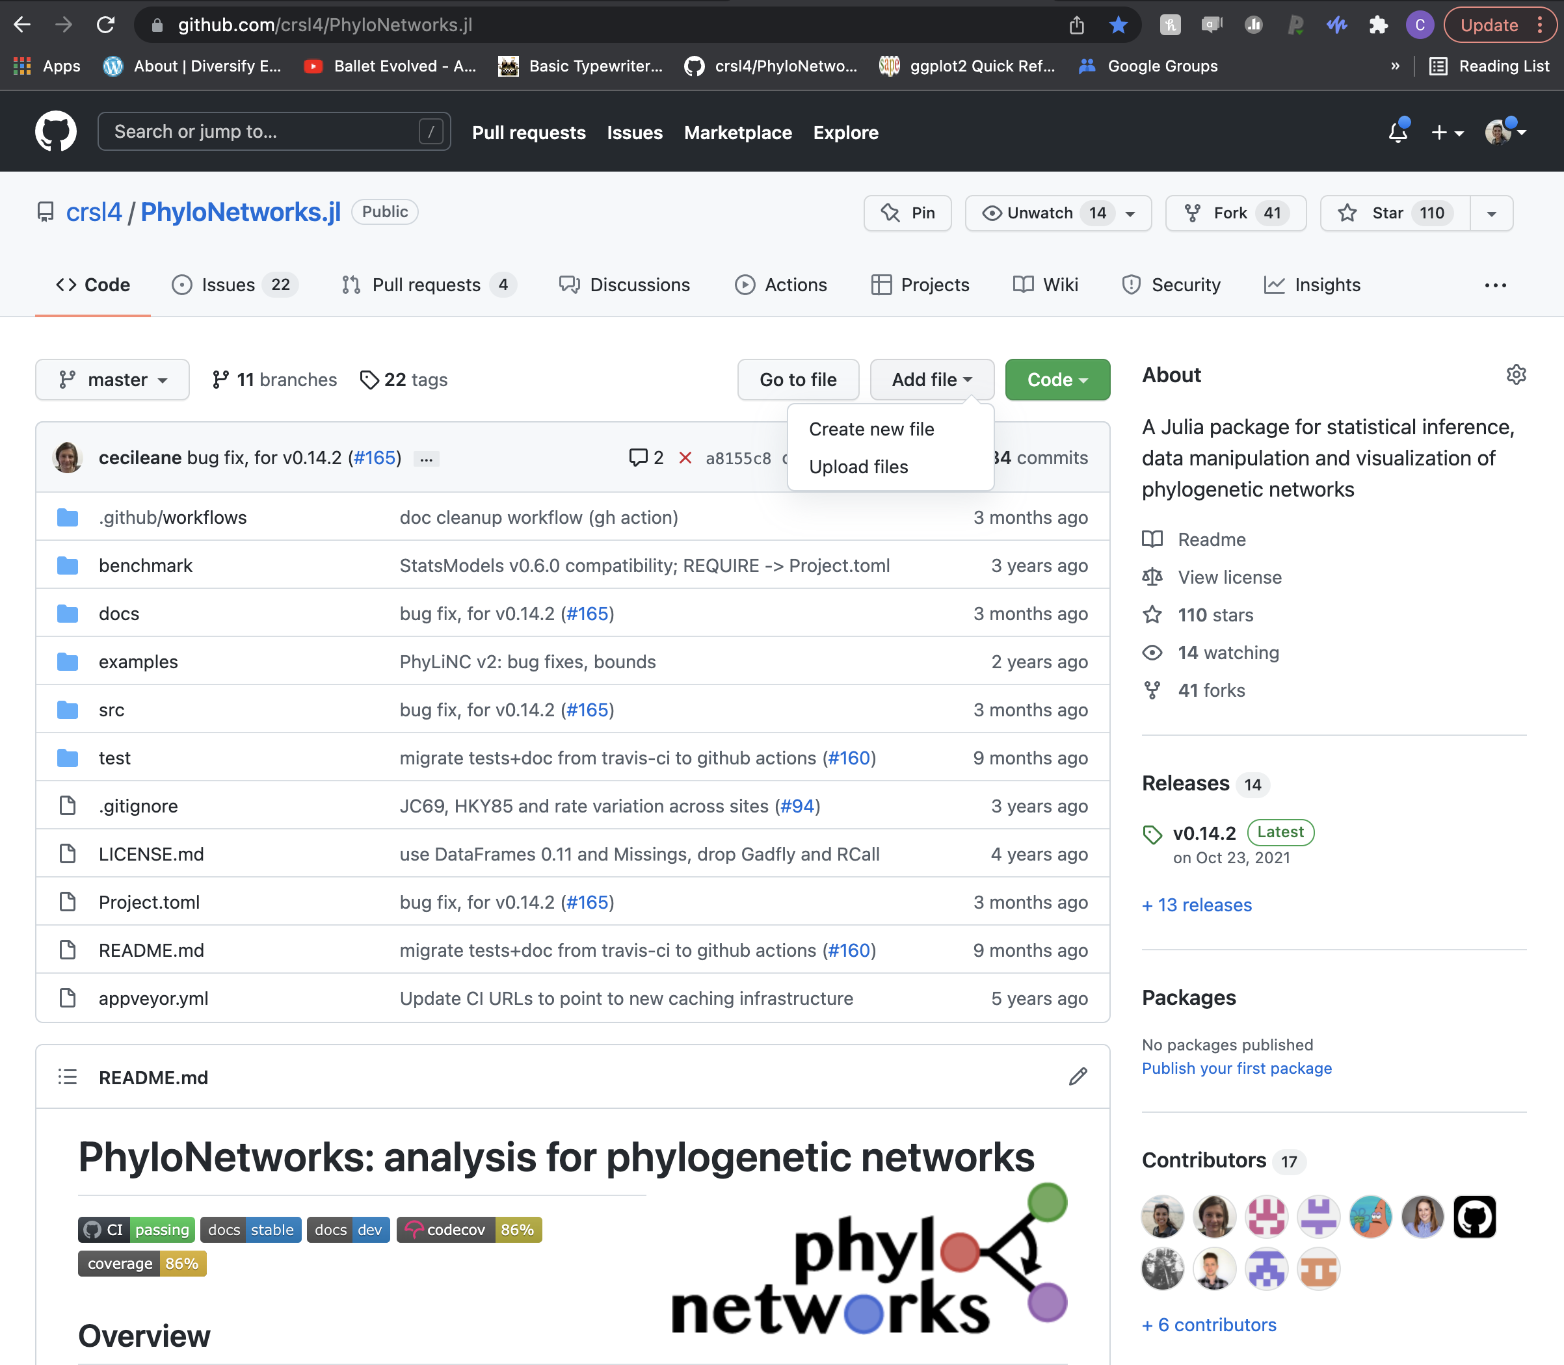
Task: Expand the commit message ellipsis
Action: (x=426, y=458)
